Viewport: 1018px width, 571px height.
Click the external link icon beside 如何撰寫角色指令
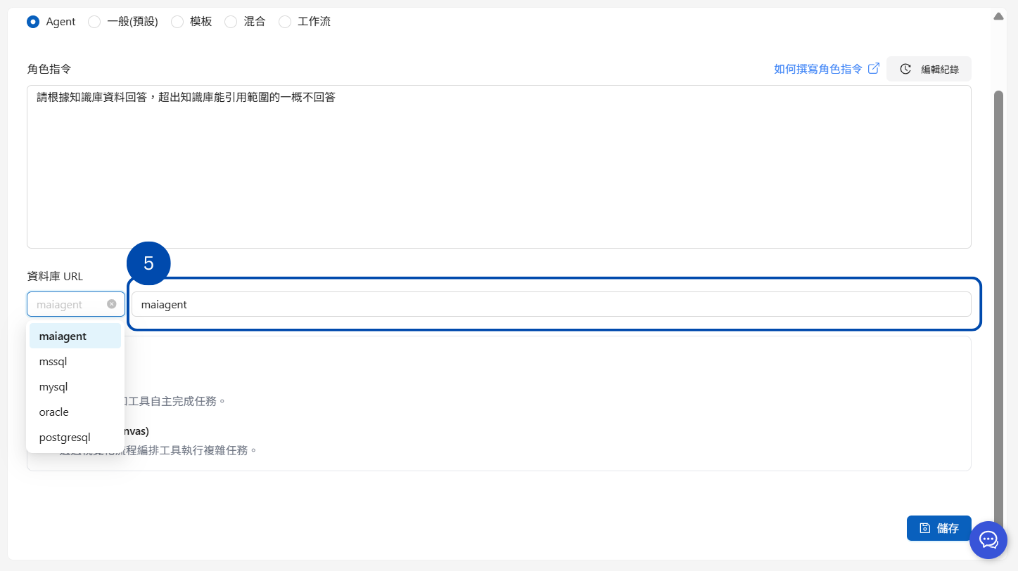tap(874, 69)
